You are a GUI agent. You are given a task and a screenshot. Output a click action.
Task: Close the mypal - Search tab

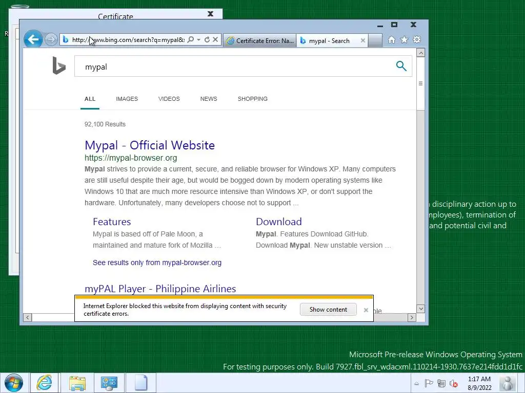tap(362, 40)
